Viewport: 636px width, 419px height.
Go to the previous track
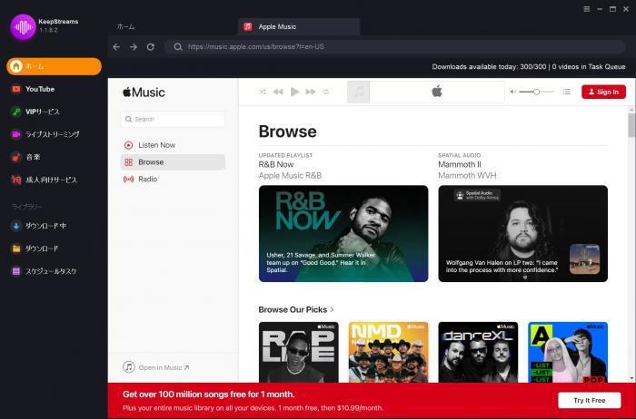tap(278, 92)
